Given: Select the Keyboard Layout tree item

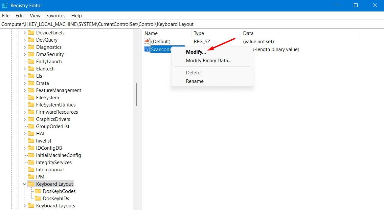Looking at the screenshot, I should point(55,184).
